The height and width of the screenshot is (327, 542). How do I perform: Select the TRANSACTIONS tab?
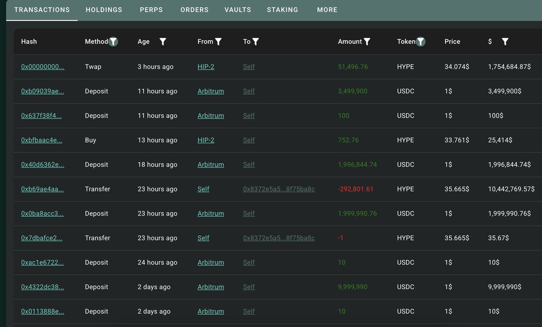click(42, 9)
